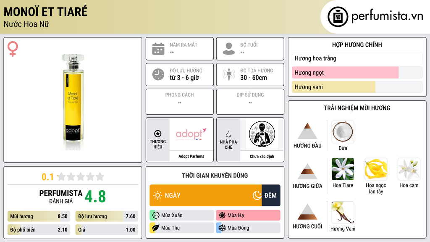Click the star badge icon above Thương hiệu

(x=158, y=134)
